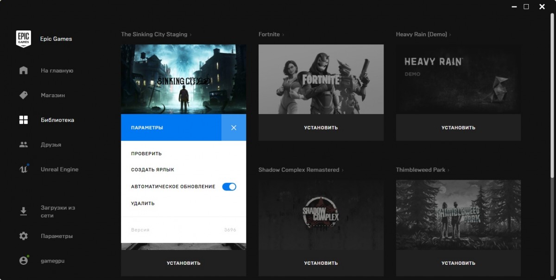
Task: Toggle Автоматическое обновление switch
Action: pos(229,187)
